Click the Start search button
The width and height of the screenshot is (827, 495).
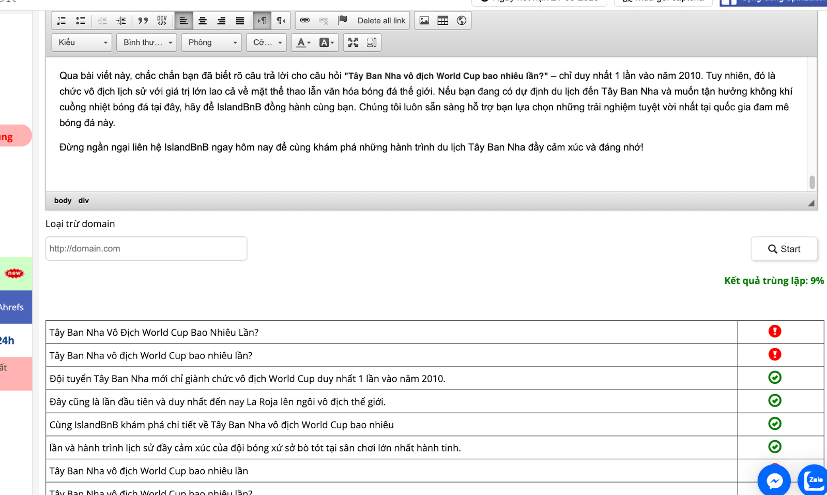[x=784, y=249]
